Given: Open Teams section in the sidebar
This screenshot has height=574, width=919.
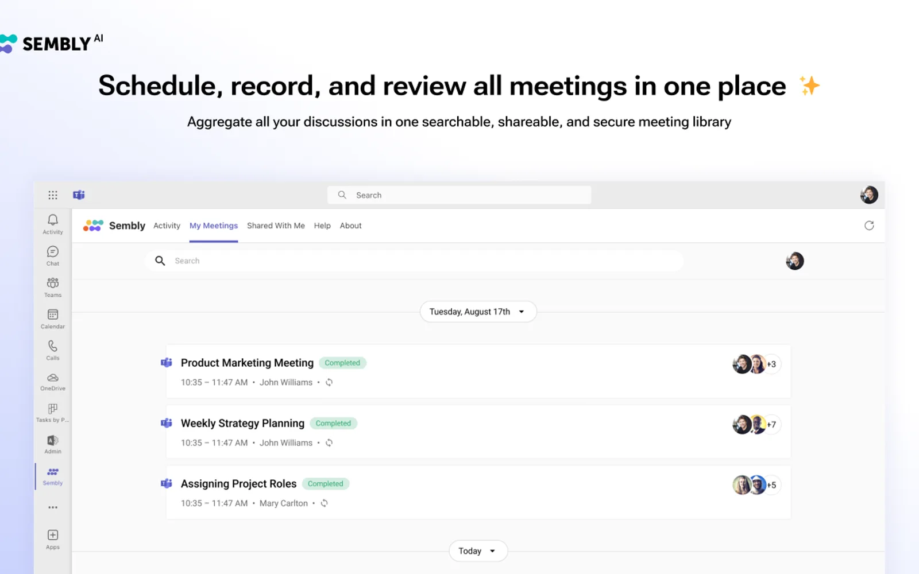Looking at the screenshot, I should (53, 288).
